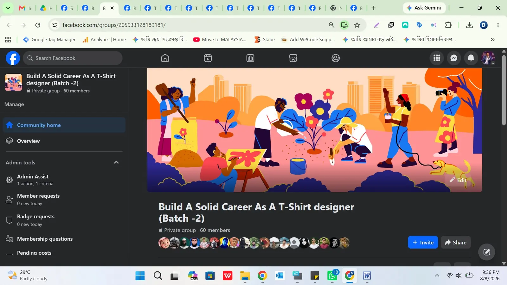
Task: Open Word from the taskbar
Action: click(367, 275)
